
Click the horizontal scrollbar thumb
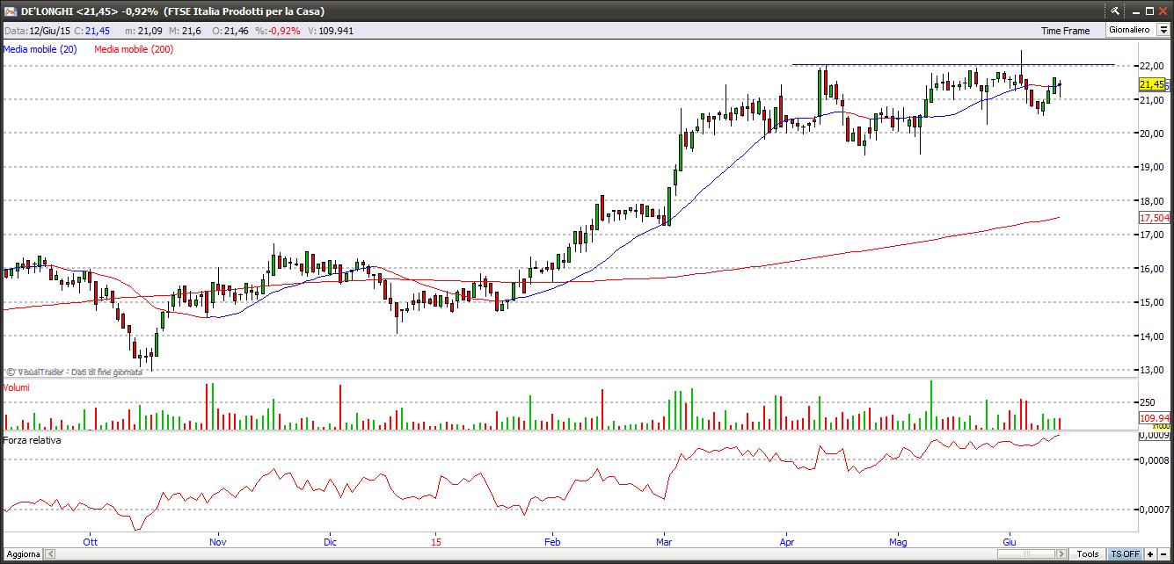(x=1026, y=554)
